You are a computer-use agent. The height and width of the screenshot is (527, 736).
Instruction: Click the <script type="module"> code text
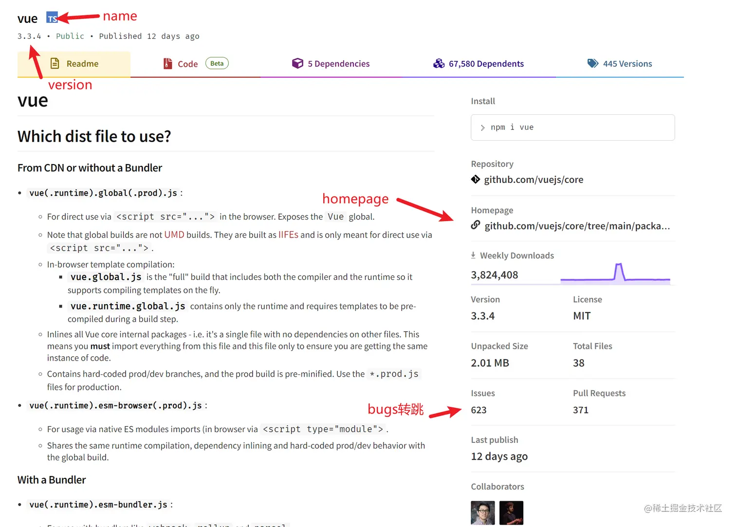323,429
